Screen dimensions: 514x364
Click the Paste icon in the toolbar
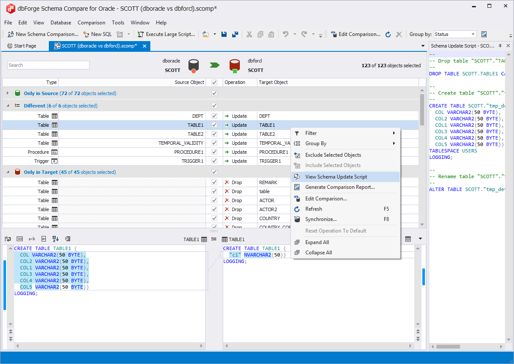[x=271, y=34]
